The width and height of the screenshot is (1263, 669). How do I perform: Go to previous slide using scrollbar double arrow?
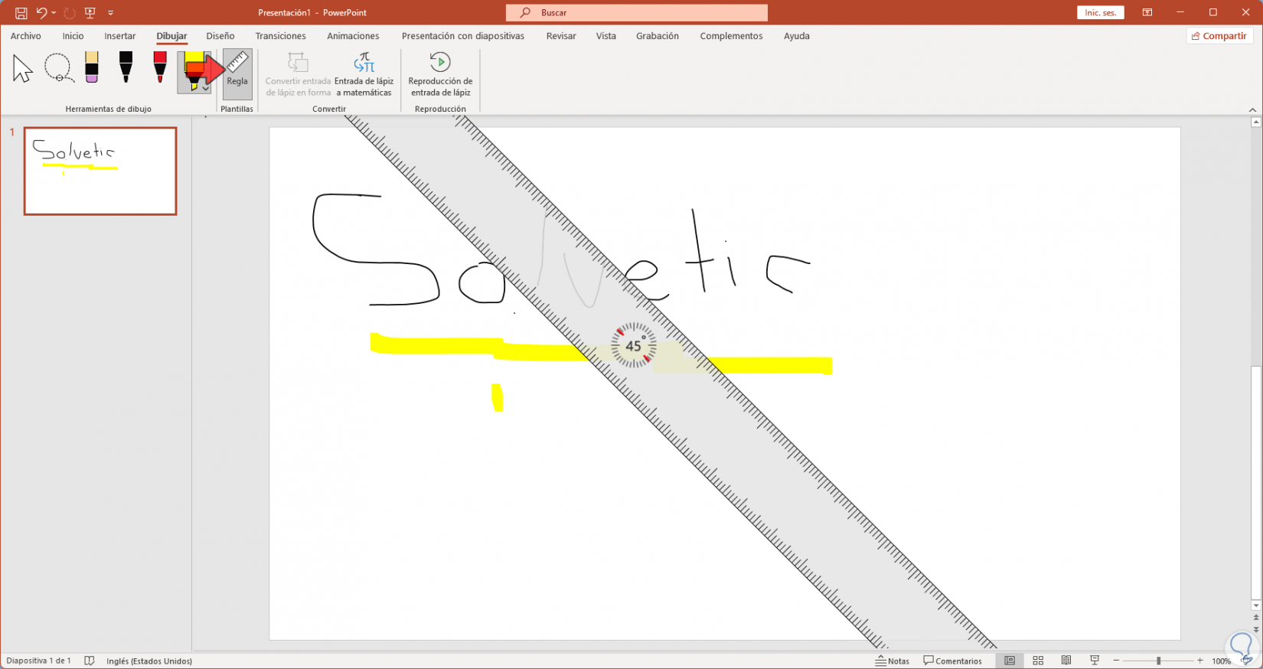1255,618
